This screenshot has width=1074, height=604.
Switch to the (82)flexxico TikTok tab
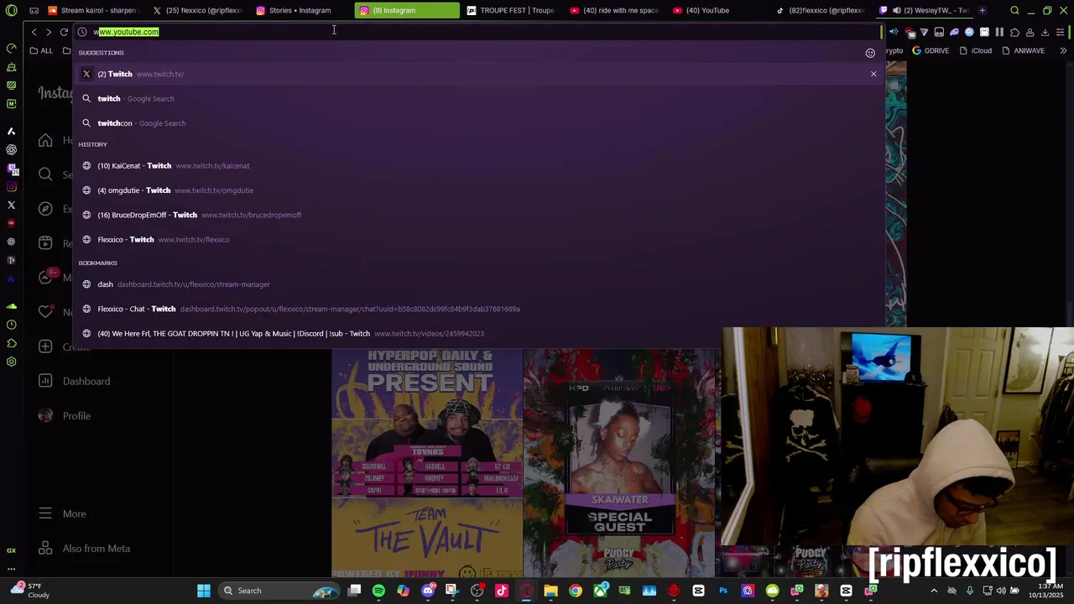(x=822, y=10)
